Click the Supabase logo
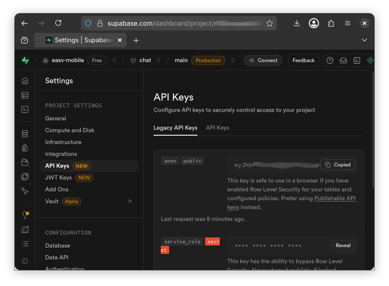Screen dimensions: 389x286 tap(25, 60)
